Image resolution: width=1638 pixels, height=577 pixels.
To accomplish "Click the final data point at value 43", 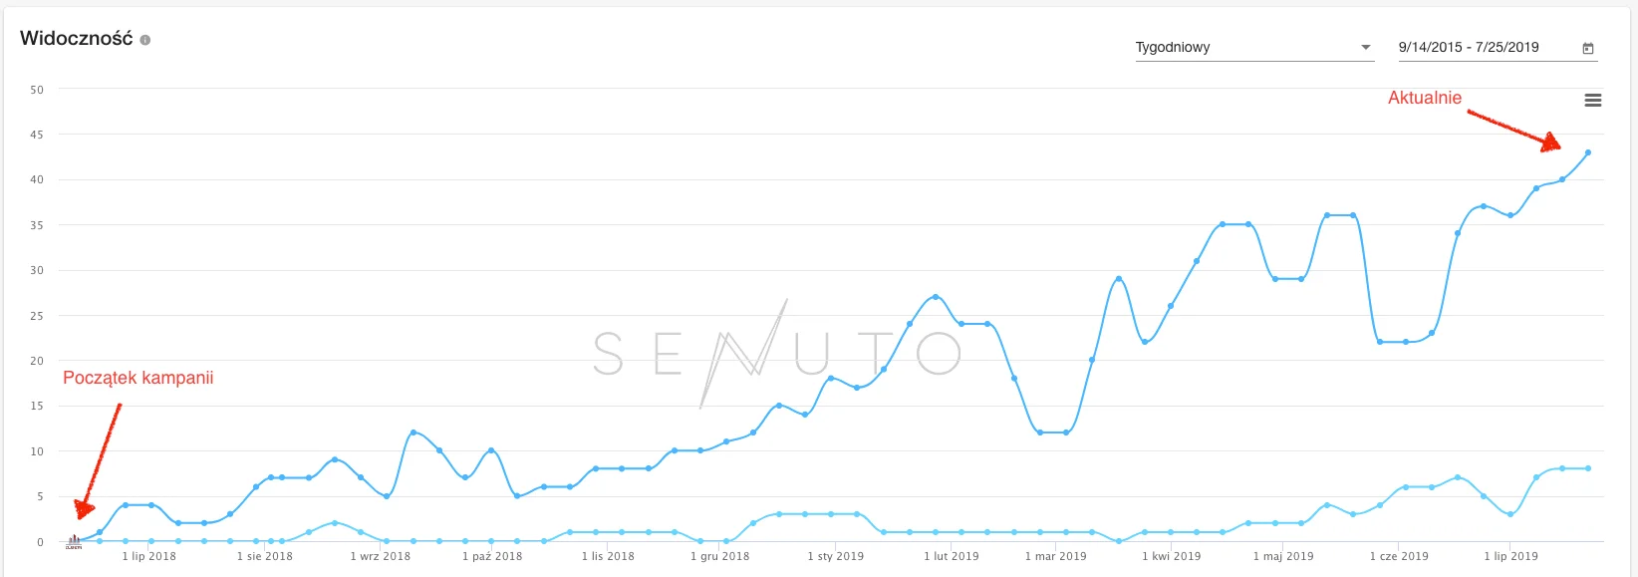I will [x=1588, y=152].
